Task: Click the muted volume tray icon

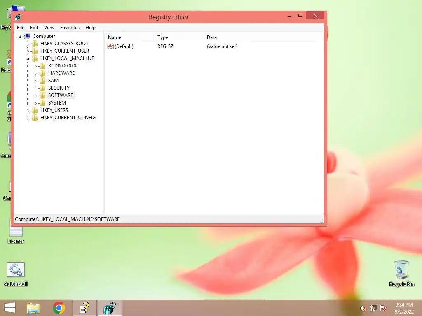Action: tap(363, 308)
